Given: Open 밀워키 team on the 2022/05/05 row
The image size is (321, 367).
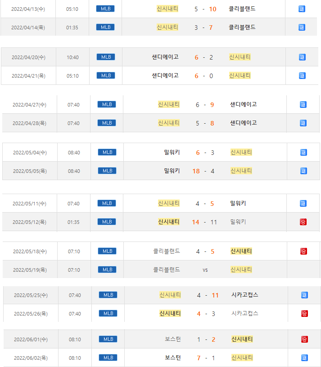Looking at the screenshot, I should [172, 171].
